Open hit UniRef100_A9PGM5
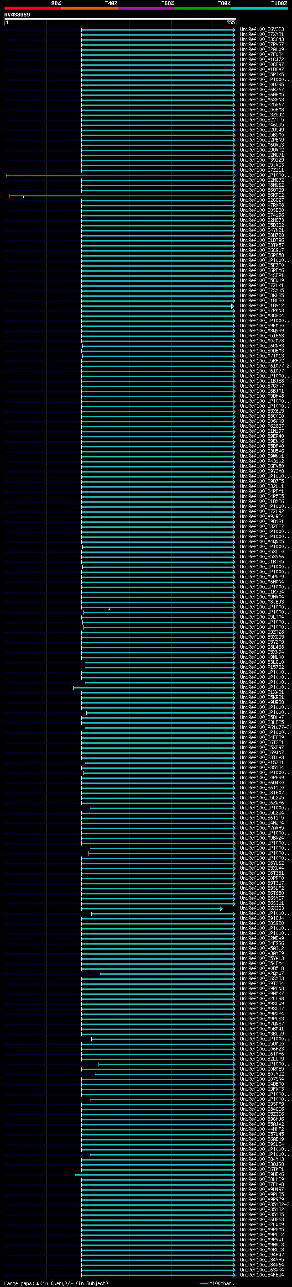The height and width of the screenshot is (1287, 292). tap(262, 1229)
